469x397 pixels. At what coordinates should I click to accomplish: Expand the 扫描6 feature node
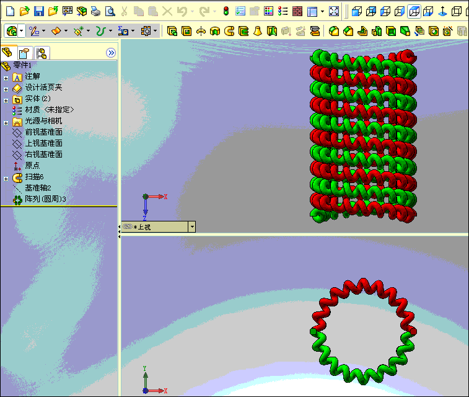pos(6,179)
